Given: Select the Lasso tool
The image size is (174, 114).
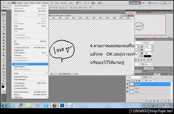Looking at the screenshot, I should point(4,21).
